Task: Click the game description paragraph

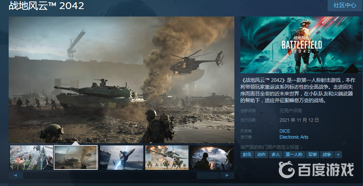Action: 298,90
